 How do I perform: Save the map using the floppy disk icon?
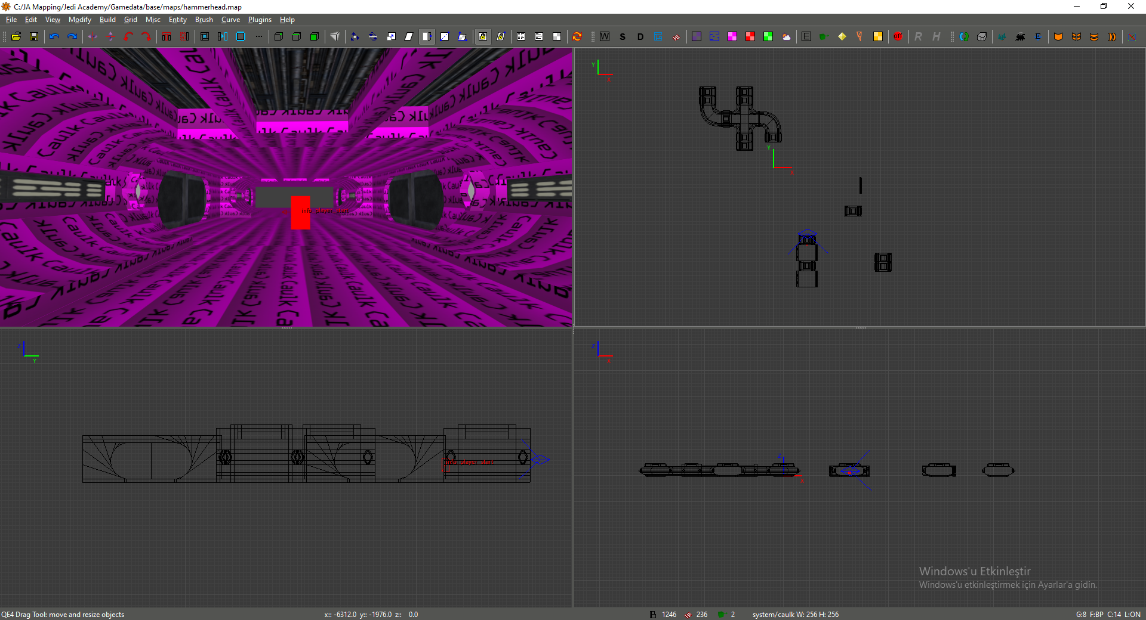[x=34, y=36]
